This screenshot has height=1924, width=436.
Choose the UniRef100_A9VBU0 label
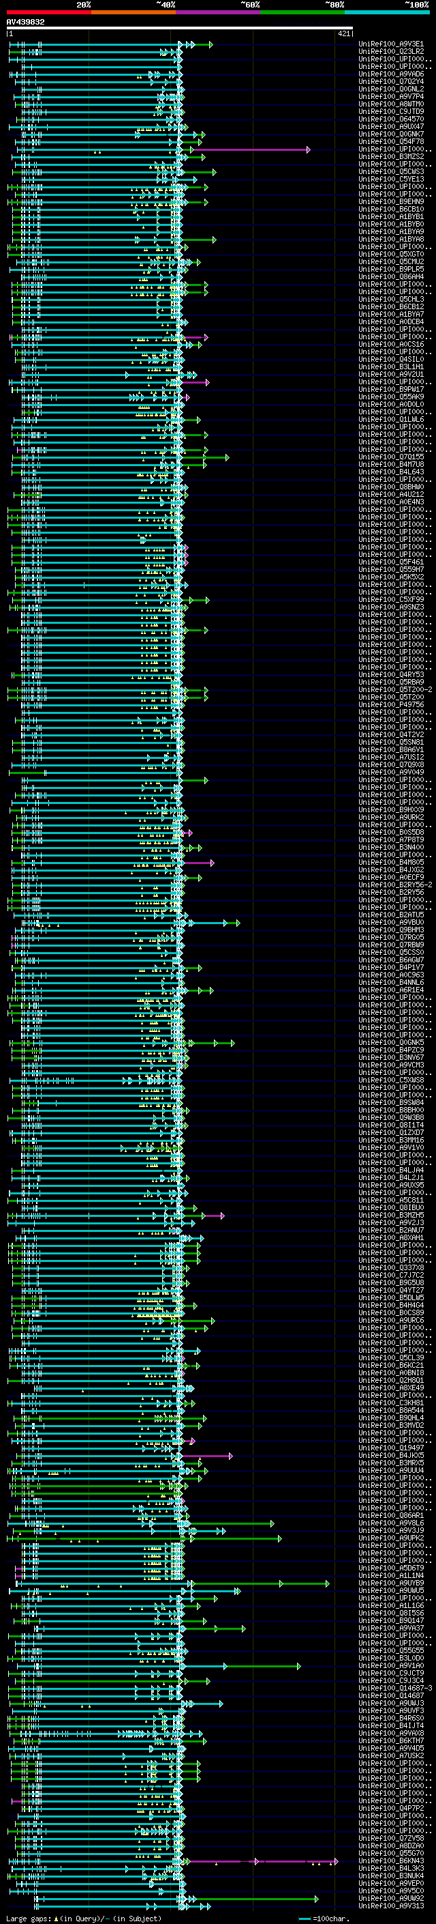pos(391,923)
